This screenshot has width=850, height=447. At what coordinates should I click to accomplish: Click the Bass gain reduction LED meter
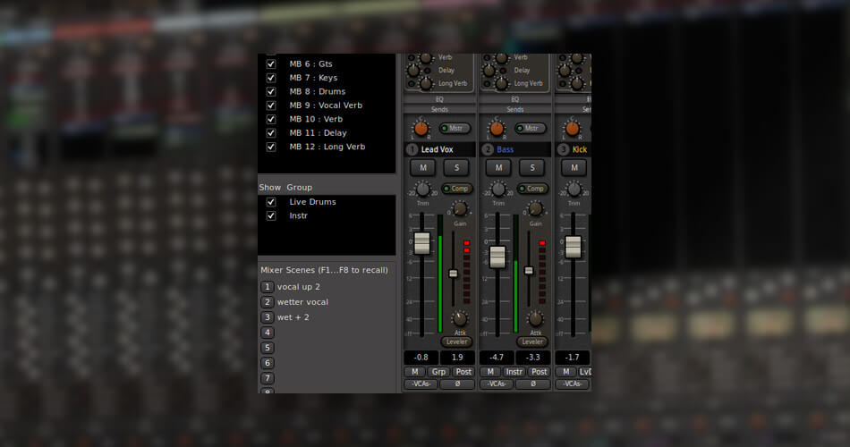[x=542, y=271]
